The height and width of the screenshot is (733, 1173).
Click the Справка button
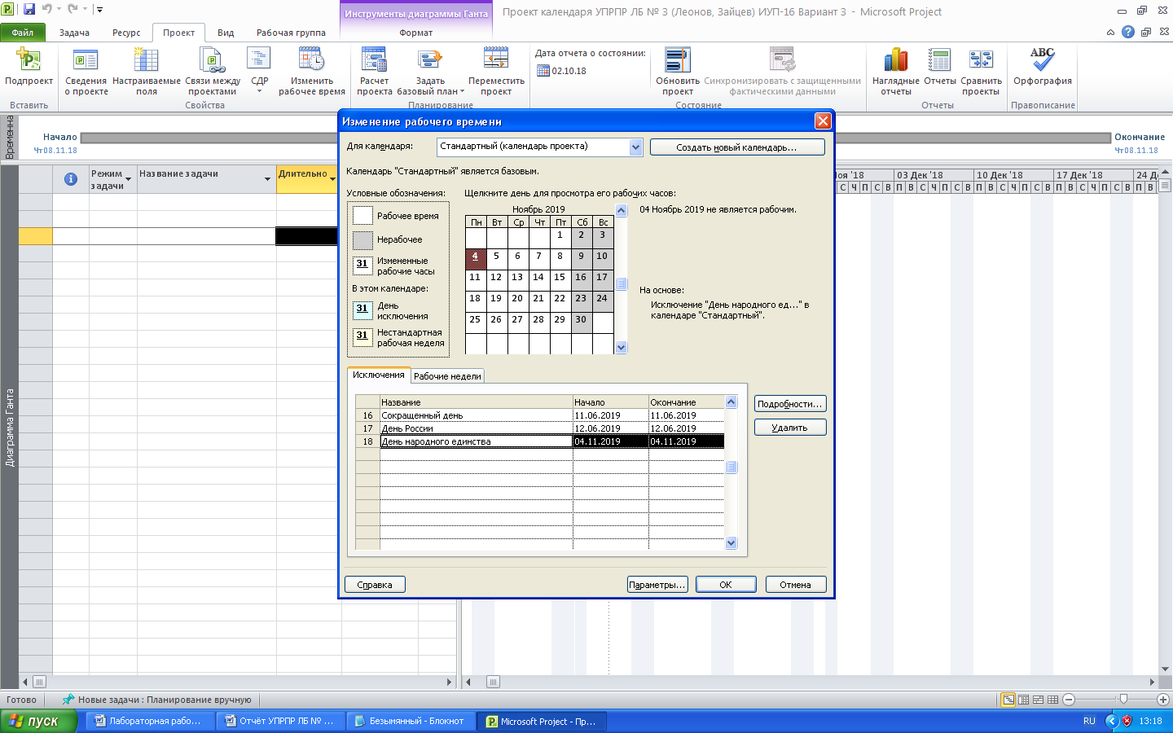[375, 585]
